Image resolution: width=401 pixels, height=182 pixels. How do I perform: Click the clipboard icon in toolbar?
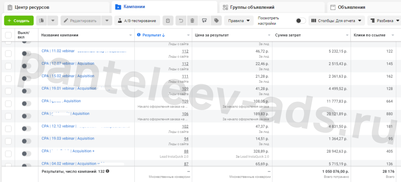pyautogui.click(x=168, y=21)
